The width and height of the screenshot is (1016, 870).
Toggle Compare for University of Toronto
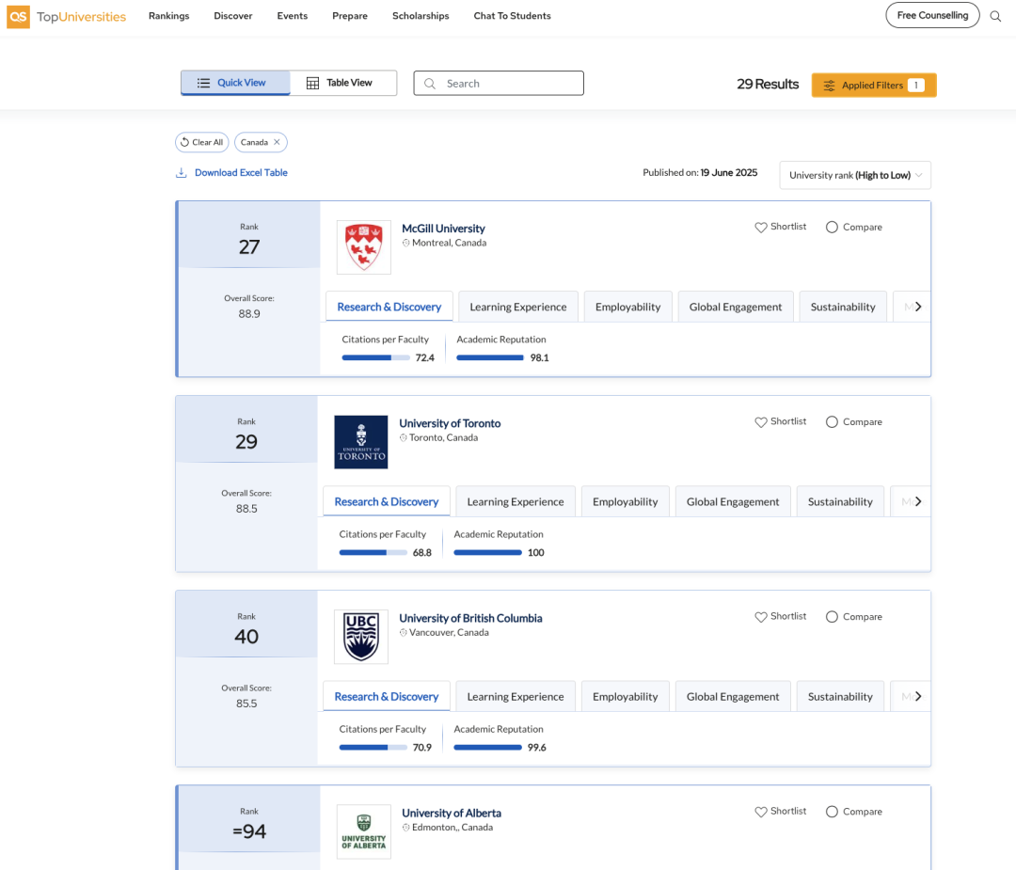click(832, 422)
